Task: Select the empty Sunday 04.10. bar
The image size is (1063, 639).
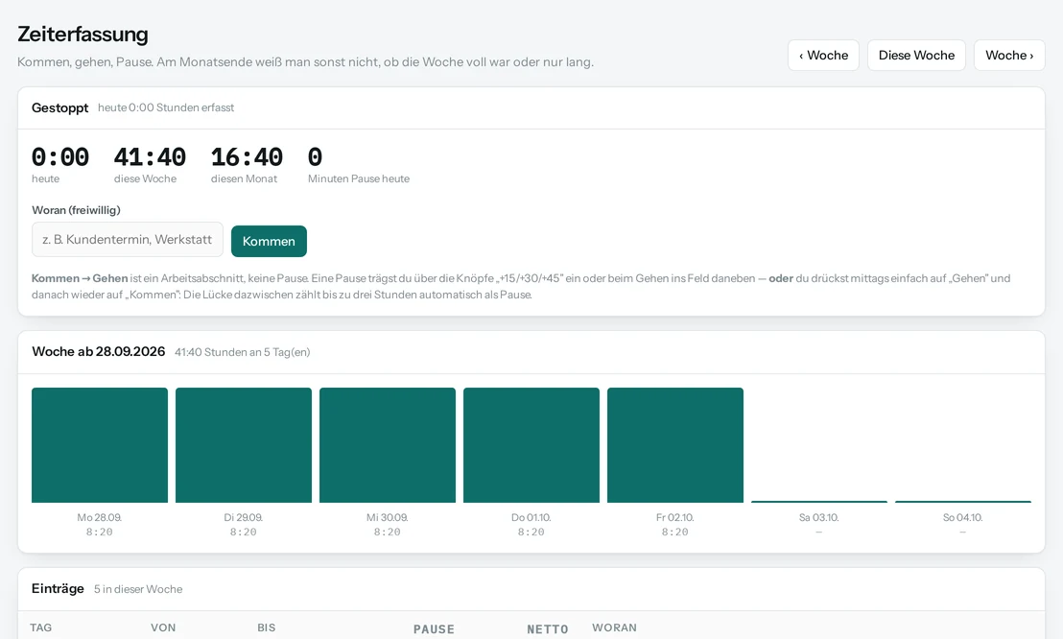Action: pyautogui.click(x=962, y=501)
